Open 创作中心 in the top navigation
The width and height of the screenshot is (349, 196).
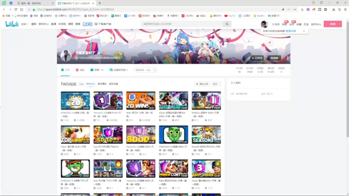click(316, 24)
